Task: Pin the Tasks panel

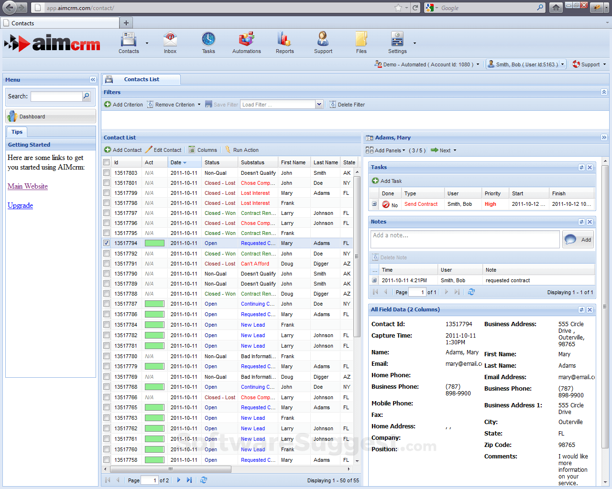Action: pyautogui.click(x=581, y=167)
